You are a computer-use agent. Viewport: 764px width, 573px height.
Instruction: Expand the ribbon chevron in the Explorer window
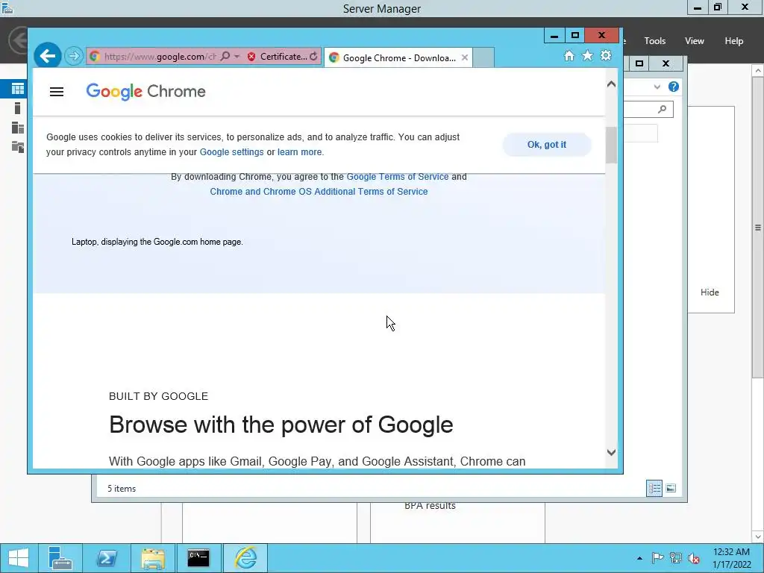[657, 87]
